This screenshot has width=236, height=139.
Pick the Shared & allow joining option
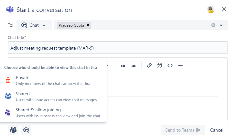click(x=38, y=112)
